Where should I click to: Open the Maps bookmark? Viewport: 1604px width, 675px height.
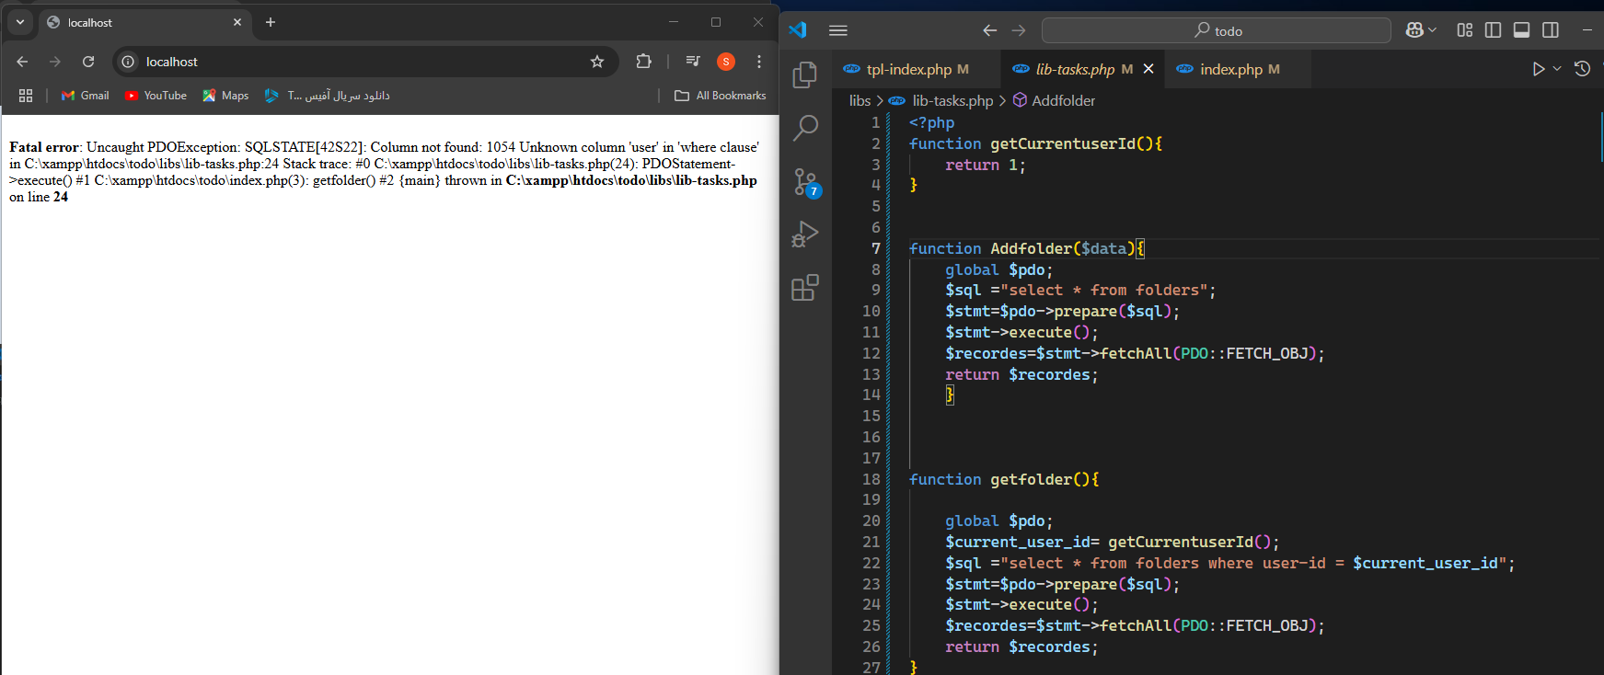(x=225, y=96)
